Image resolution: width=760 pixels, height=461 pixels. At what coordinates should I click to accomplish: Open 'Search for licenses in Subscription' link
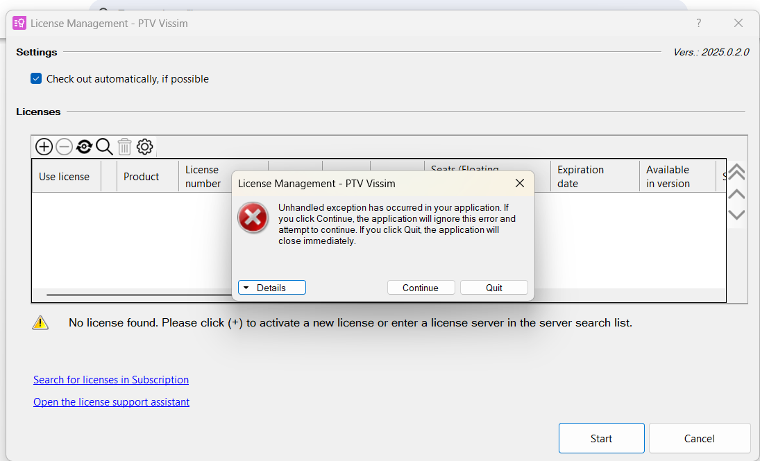[x=111, y=380]
